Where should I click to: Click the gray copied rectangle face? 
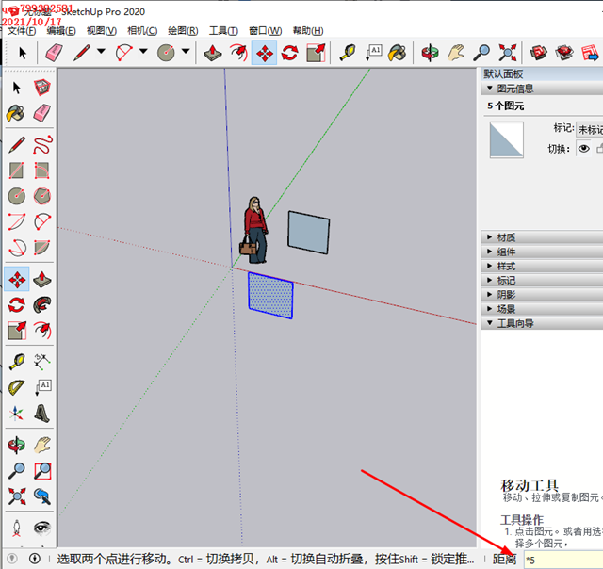click(309, 233)
